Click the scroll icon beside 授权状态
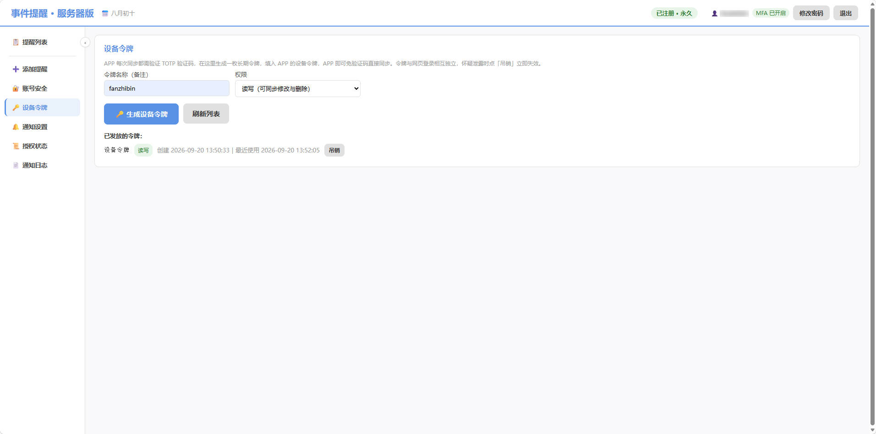The image size is (876, 434). click(16, 146)
